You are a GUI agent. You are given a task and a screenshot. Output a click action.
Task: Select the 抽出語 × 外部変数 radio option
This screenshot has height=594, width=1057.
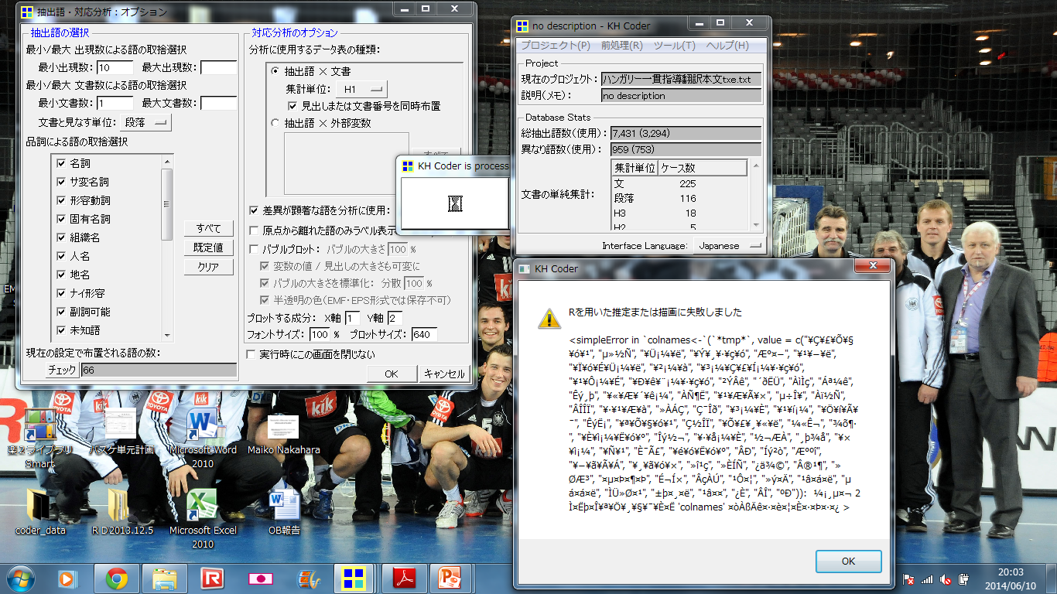click(x=275, y=122)
